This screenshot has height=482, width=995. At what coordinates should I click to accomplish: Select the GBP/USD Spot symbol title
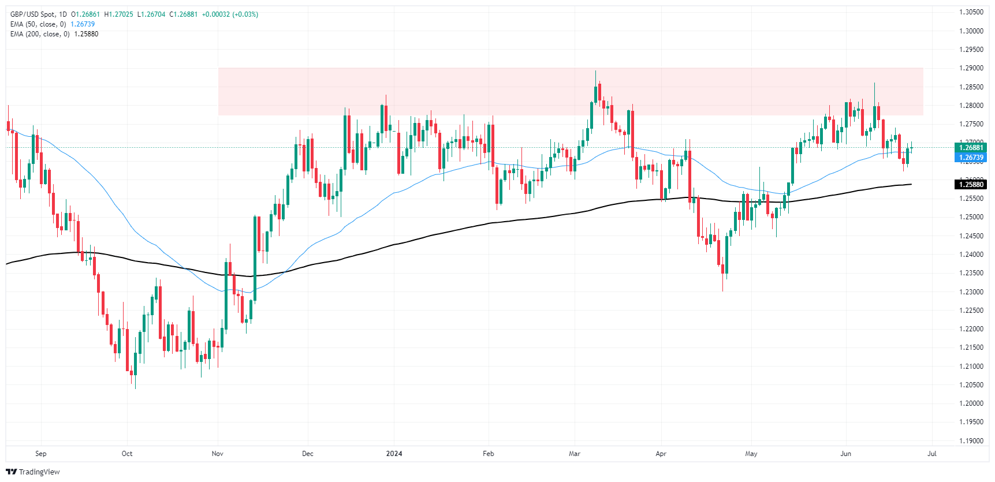pyautogui.click(x=33, y=14)
